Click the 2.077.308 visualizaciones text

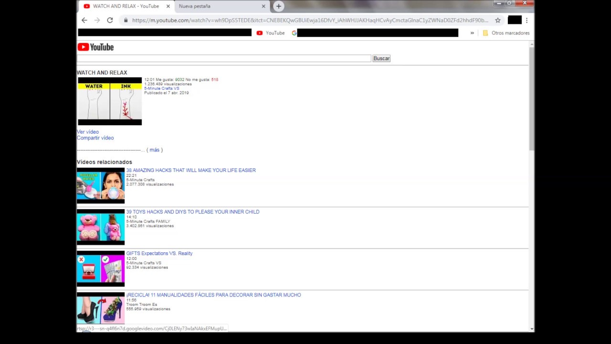(150, 184)
